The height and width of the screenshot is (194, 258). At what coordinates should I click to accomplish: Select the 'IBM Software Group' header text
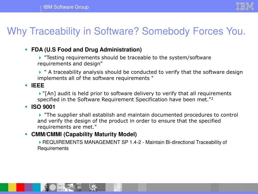66,7
